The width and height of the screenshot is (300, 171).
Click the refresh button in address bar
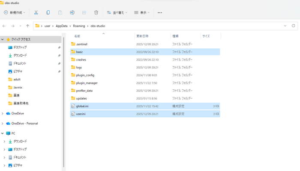pyautogui.click(x=293, y=26)
